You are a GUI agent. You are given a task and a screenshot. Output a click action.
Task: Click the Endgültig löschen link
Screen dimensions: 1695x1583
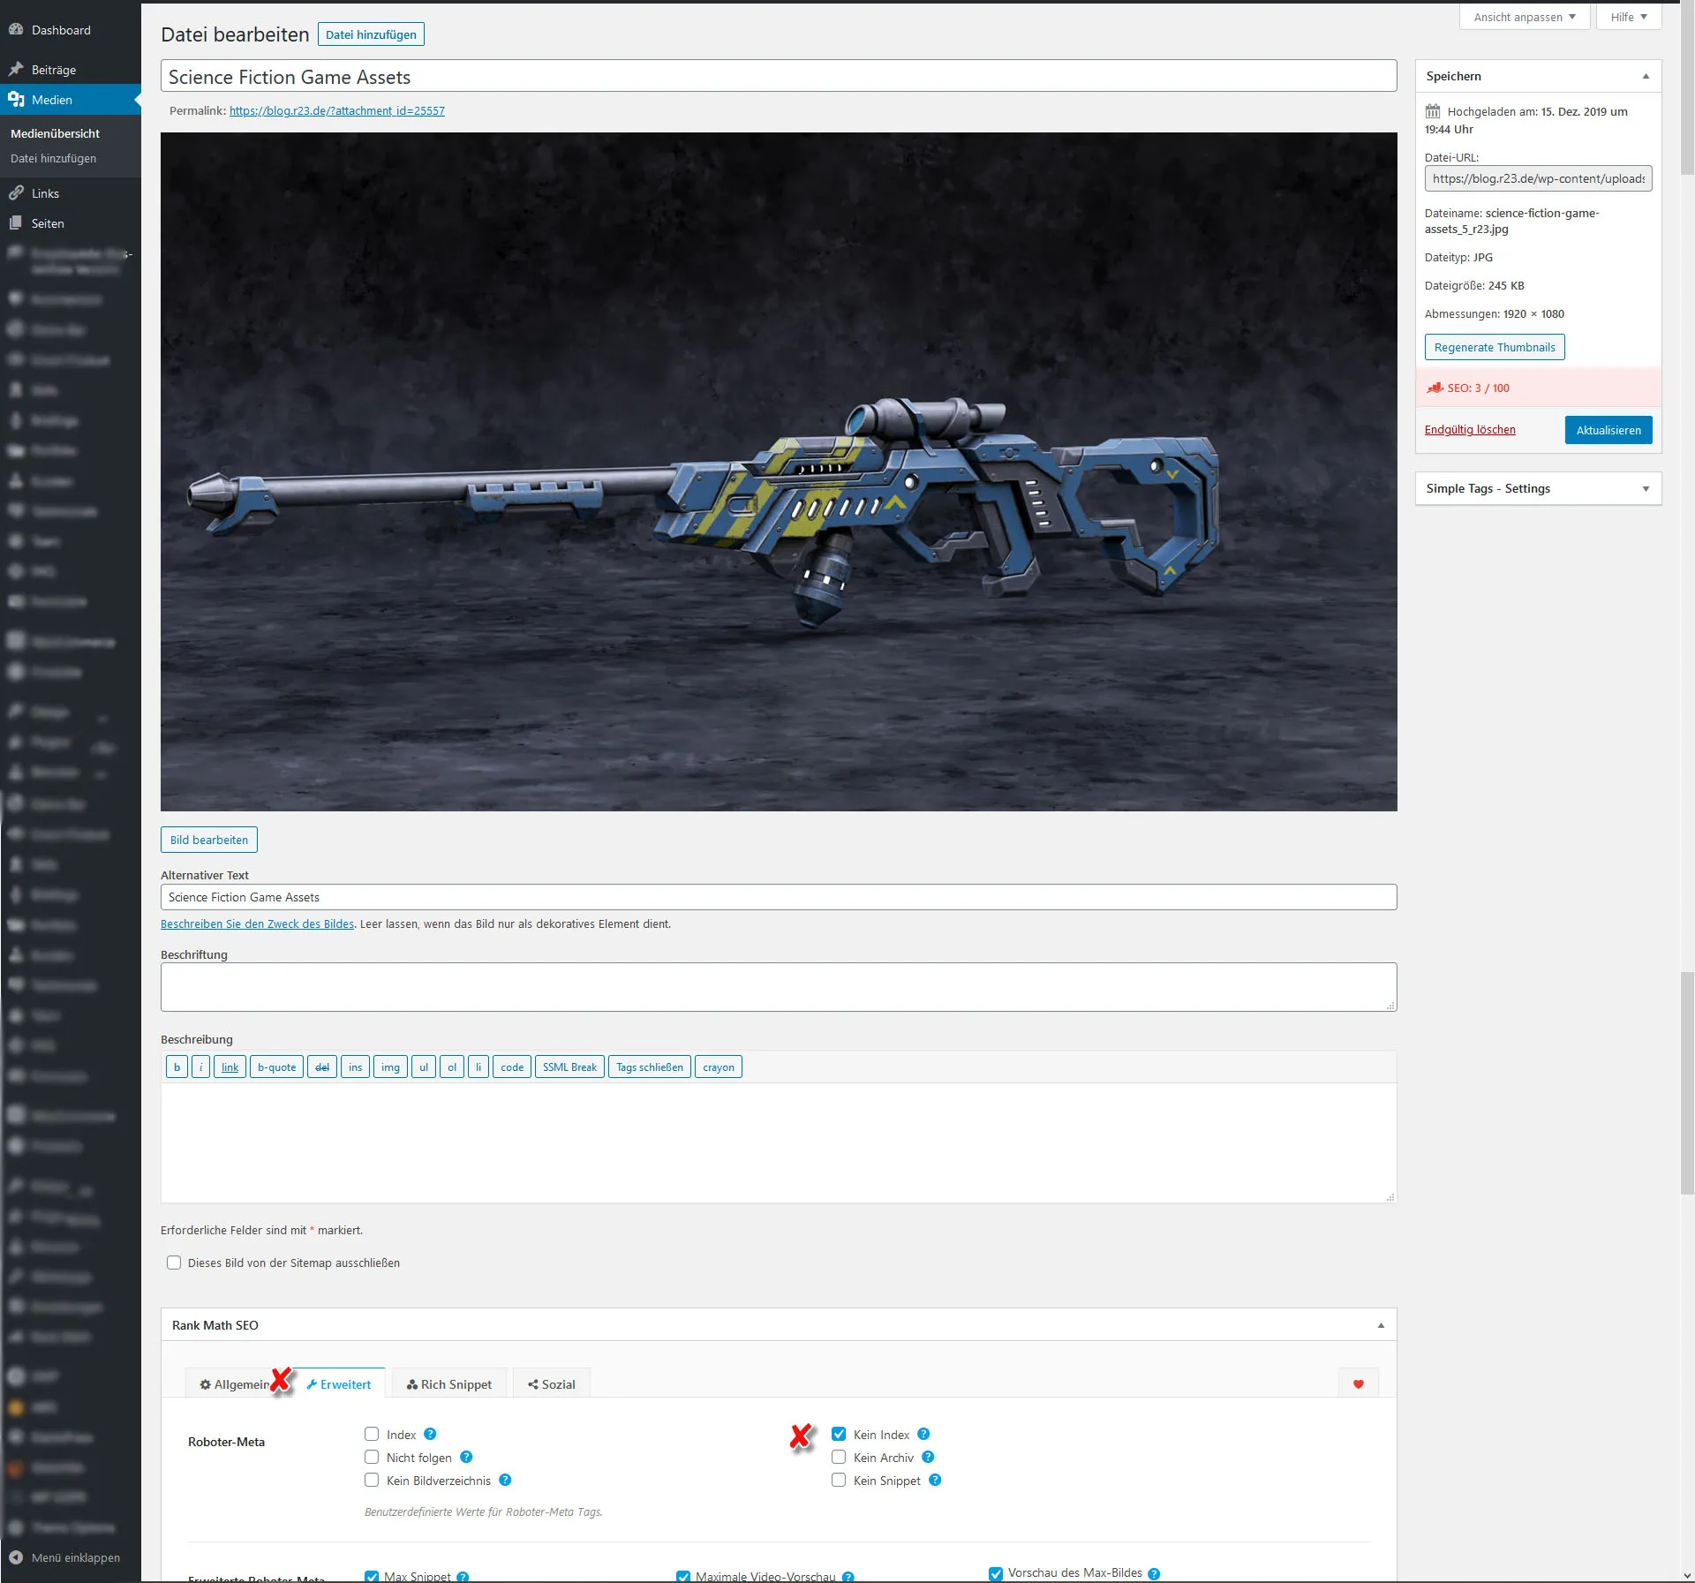pos(1470,430)
